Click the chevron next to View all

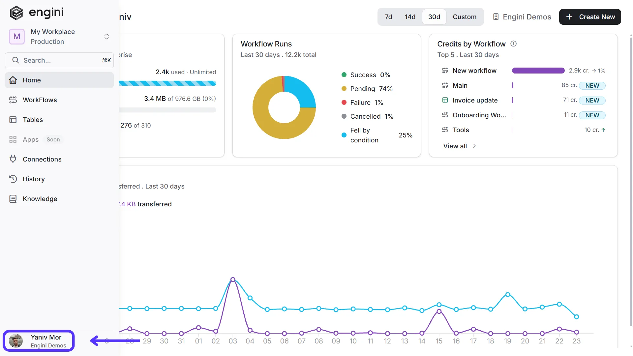click(474, 146)
